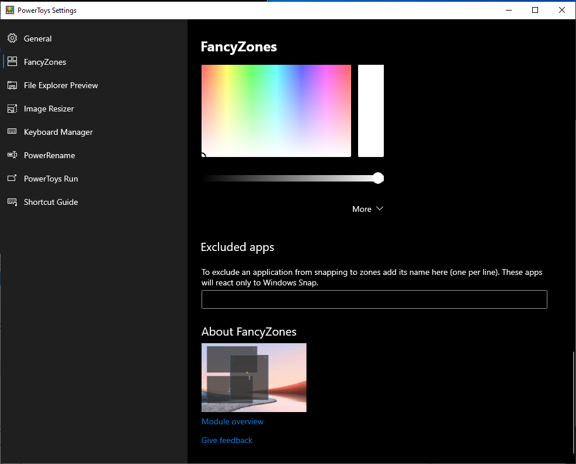The height and width of the screenshot is (464, 576).
Task: Click the File Explorer Preview icon
Action: coord(12,85)
